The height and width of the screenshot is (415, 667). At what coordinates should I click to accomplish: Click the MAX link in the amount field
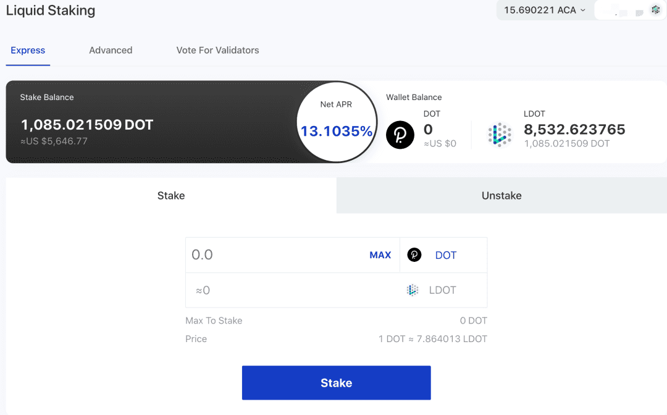point(380,255)
